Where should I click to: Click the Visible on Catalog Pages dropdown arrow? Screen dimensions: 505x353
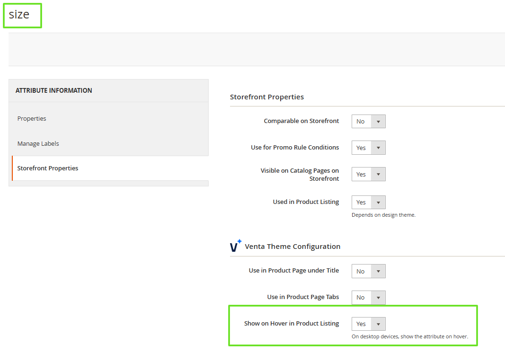click(378, 174)
